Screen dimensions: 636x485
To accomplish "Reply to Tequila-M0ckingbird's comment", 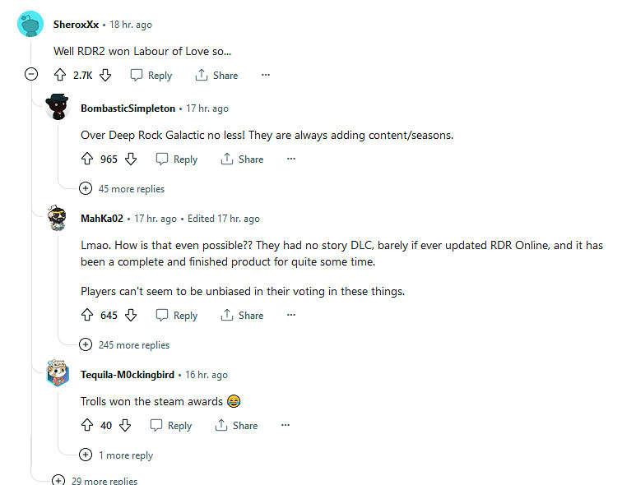I will (x=171, y=426).
